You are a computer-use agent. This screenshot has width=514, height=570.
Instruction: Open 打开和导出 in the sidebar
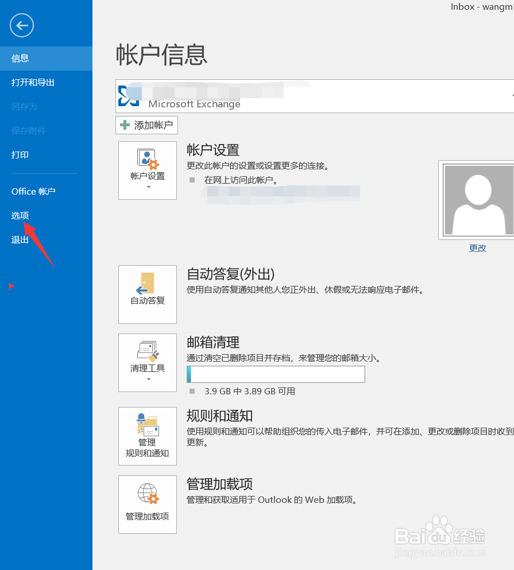(x=32, y=82)
